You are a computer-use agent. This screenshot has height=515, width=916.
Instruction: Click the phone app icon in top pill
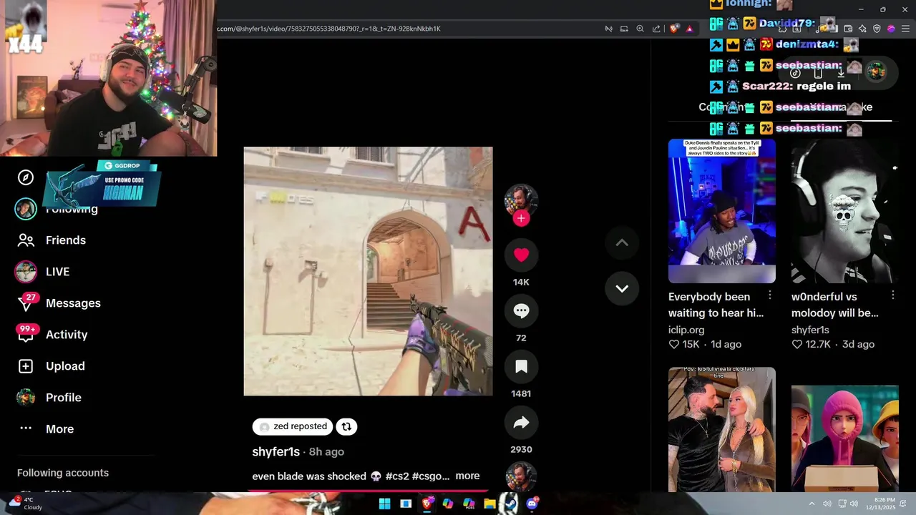818,72
